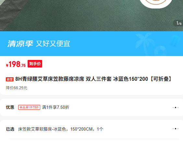Click the 降价66.25元 price drop text
The width and height of the screenshot is (183, 143).
pos(17,88)
